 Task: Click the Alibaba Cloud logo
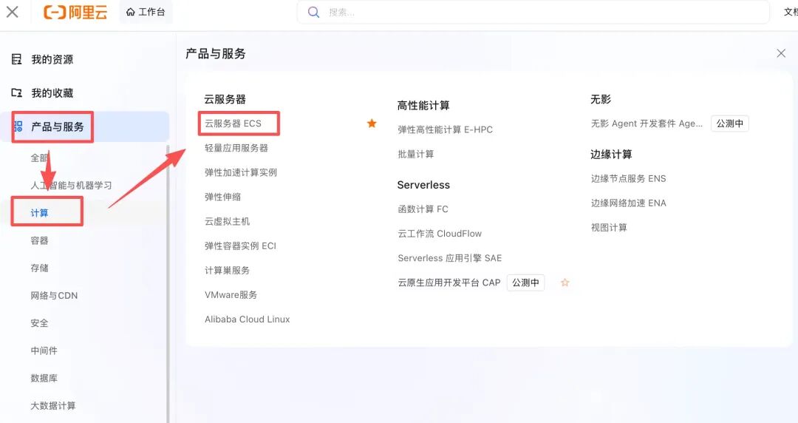pos(75,13)
